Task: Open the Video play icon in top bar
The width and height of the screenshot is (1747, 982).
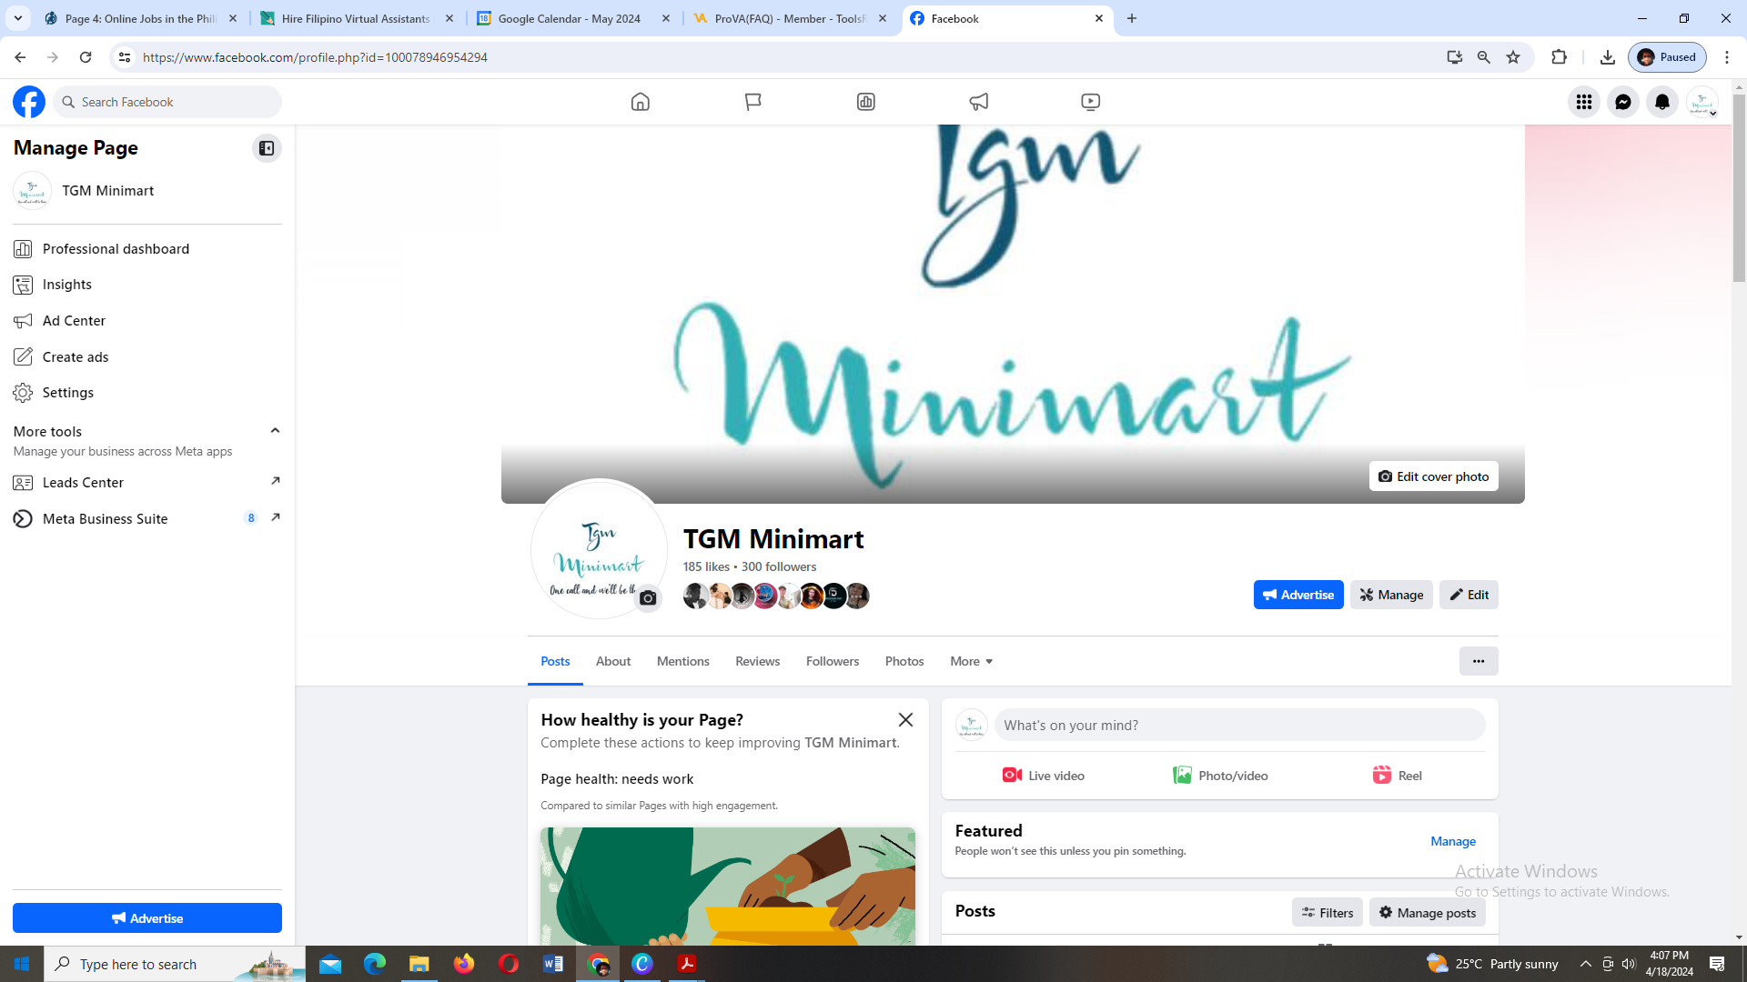Action: pos(1090,102)
